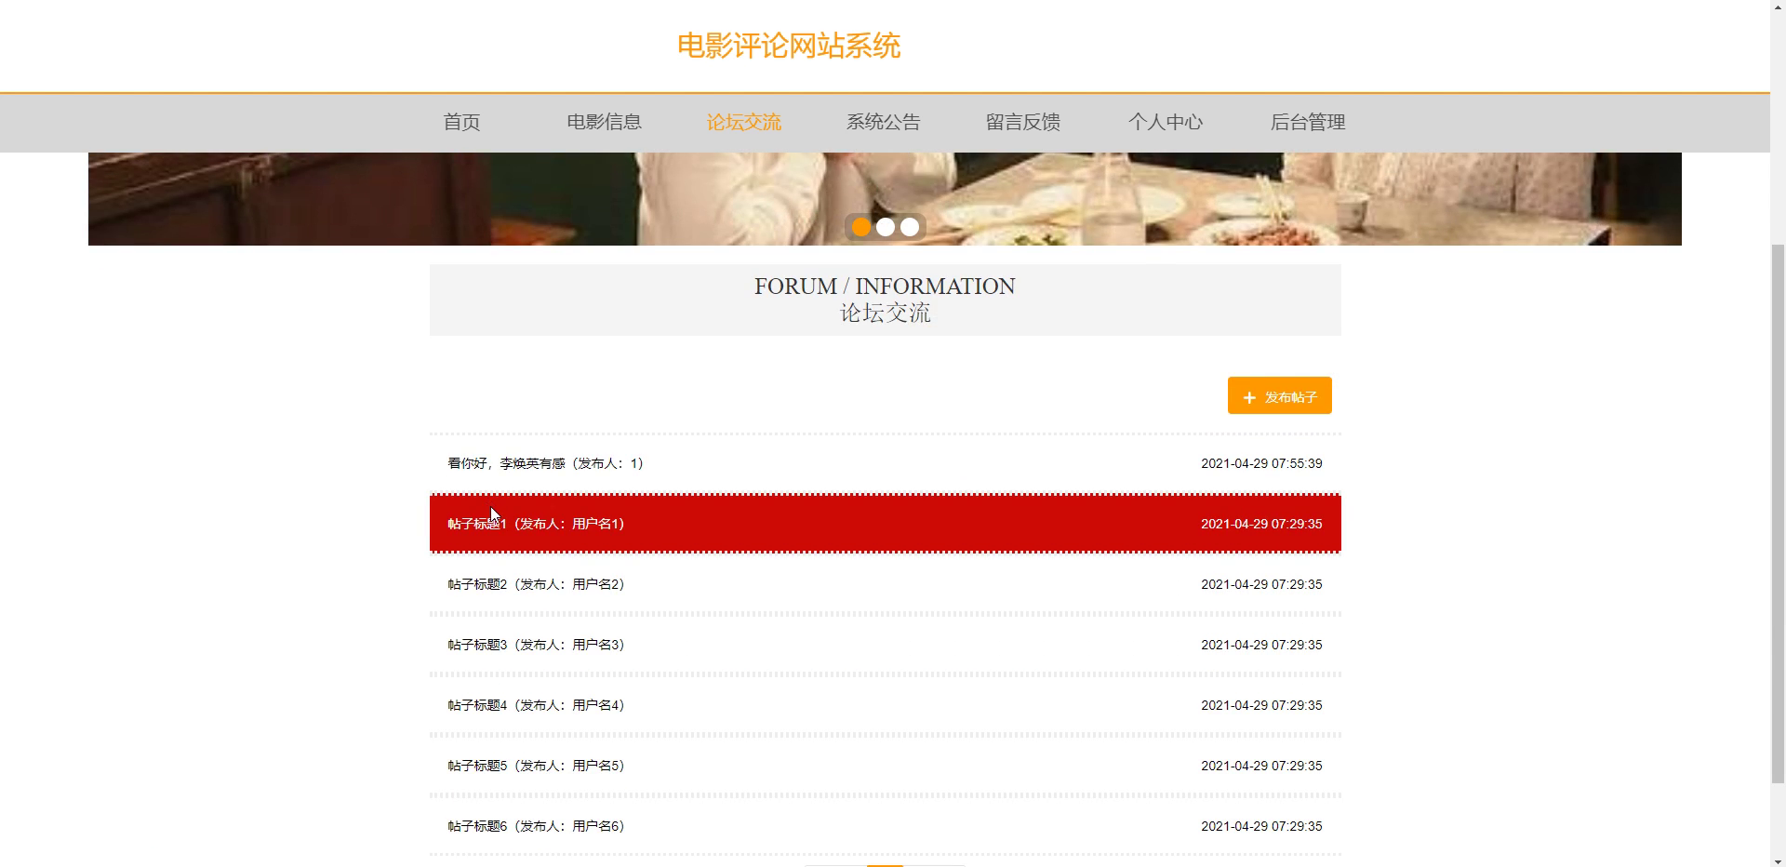This screenshot has height=867, width=1786.
Task: Open the post 看你好，李焕英有感
Action: coord(886,463)
